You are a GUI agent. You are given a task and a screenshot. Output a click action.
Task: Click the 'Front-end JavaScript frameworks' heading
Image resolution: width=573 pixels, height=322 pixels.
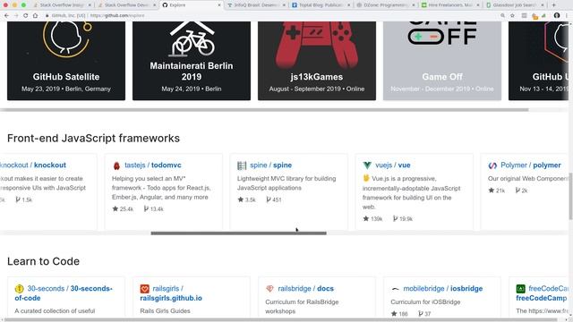click(93, 139)
